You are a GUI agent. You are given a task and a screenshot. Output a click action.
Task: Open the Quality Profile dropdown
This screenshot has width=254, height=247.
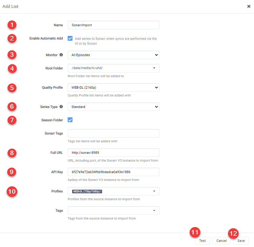click(113, 87)
